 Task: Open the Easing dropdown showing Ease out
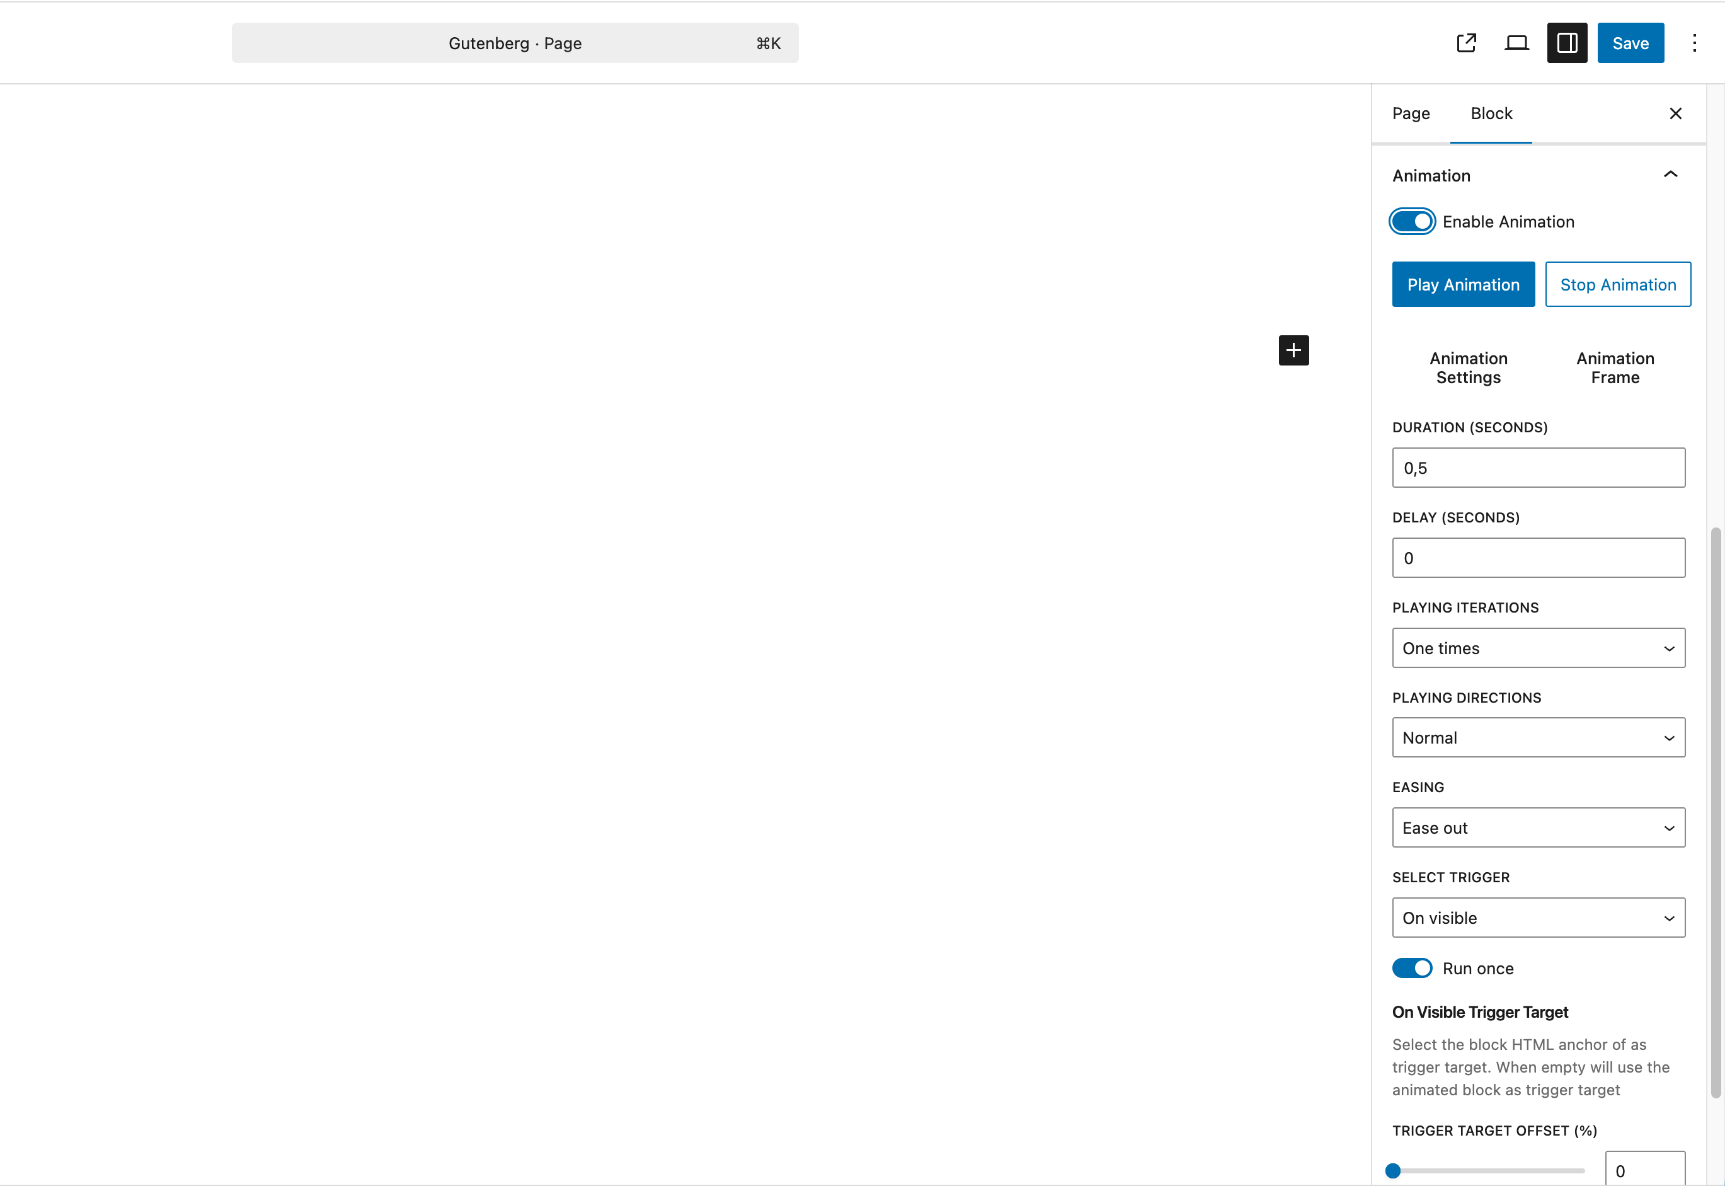coord(1538,828)
